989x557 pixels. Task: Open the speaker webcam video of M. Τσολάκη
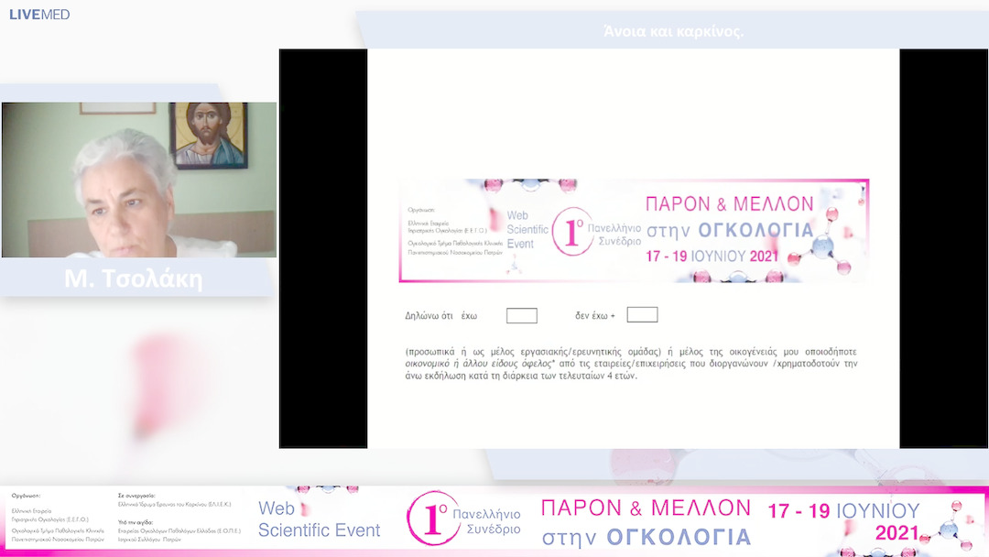(x=139, y=180)
